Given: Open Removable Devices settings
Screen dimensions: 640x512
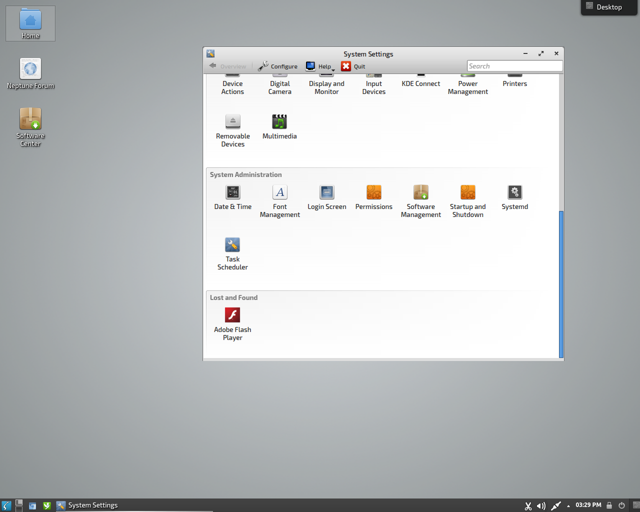Looking at the screenshot, I should [x=232, y=131].
